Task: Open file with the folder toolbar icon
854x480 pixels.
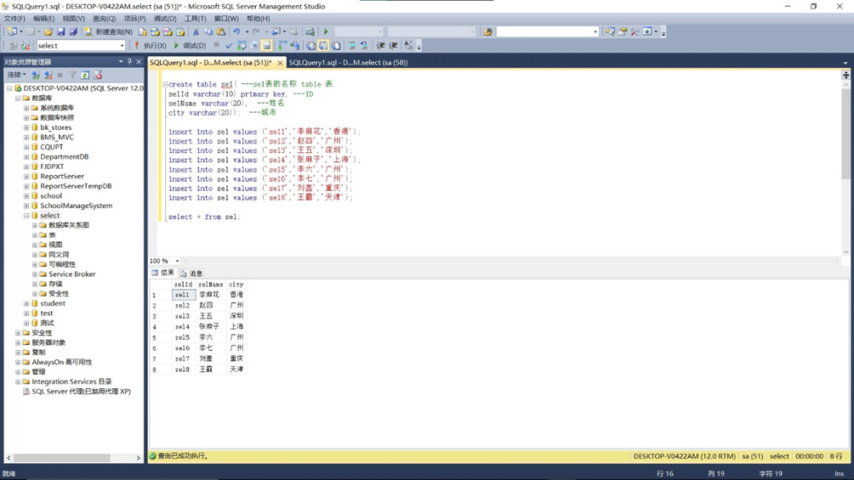Action: point(48,31)
